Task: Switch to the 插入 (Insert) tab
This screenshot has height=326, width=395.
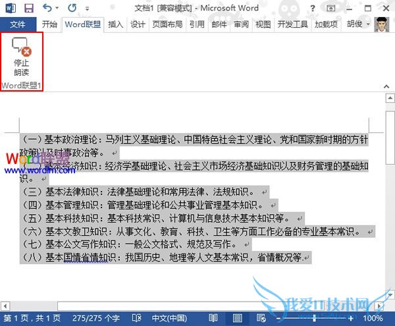Action: click(115, 24)
